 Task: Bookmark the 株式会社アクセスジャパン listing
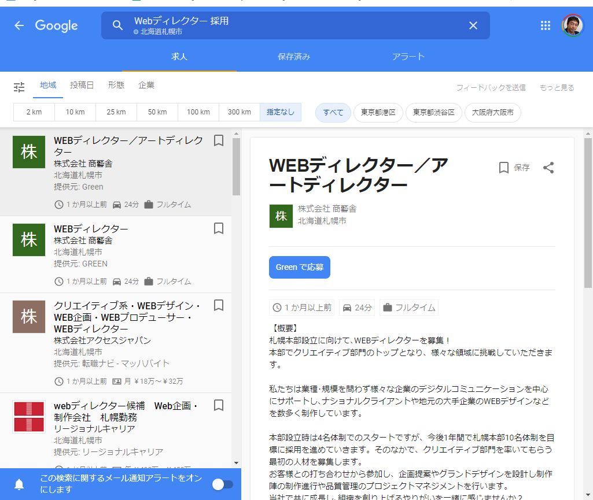point(219,305)
